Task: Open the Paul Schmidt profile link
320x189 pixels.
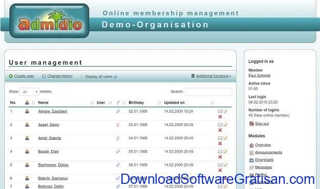Action: [259, 75]
